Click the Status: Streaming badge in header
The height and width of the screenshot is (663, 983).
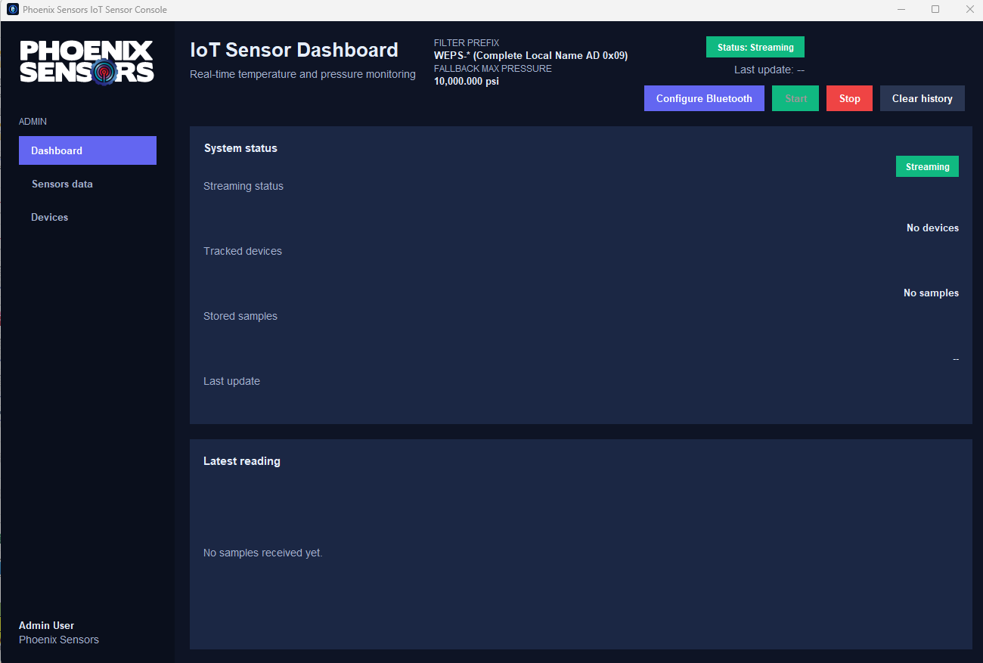tap(755, 47)
